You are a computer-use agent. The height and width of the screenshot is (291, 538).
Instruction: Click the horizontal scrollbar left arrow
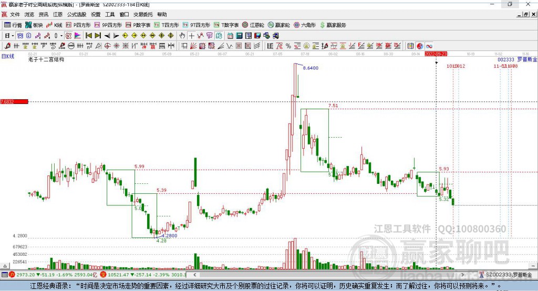[194, 275]
